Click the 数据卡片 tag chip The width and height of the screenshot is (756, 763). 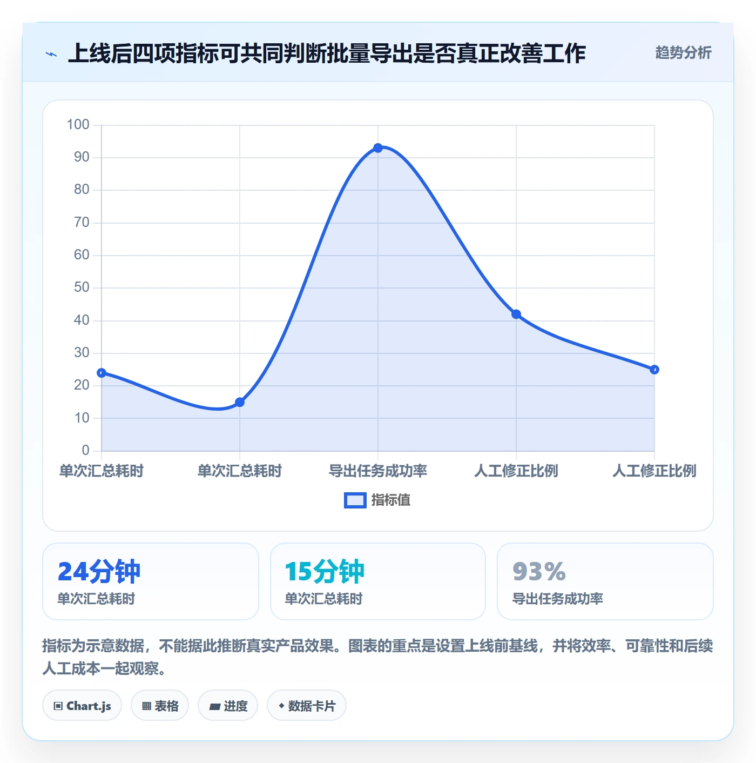click(x=307, y=706)
